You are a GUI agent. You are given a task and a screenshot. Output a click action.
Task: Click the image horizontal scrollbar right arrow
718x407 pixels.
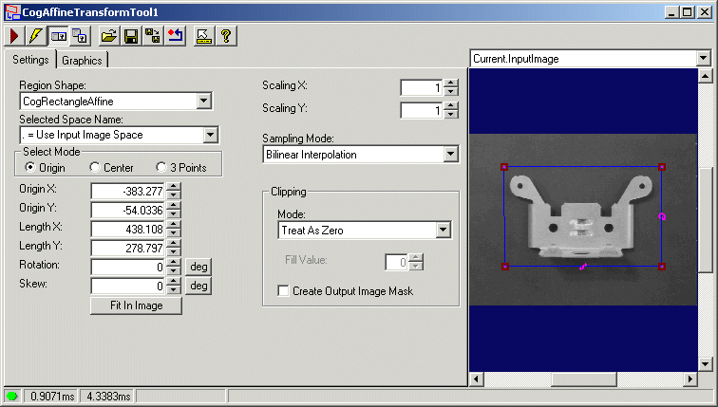(x=690, y=379)
